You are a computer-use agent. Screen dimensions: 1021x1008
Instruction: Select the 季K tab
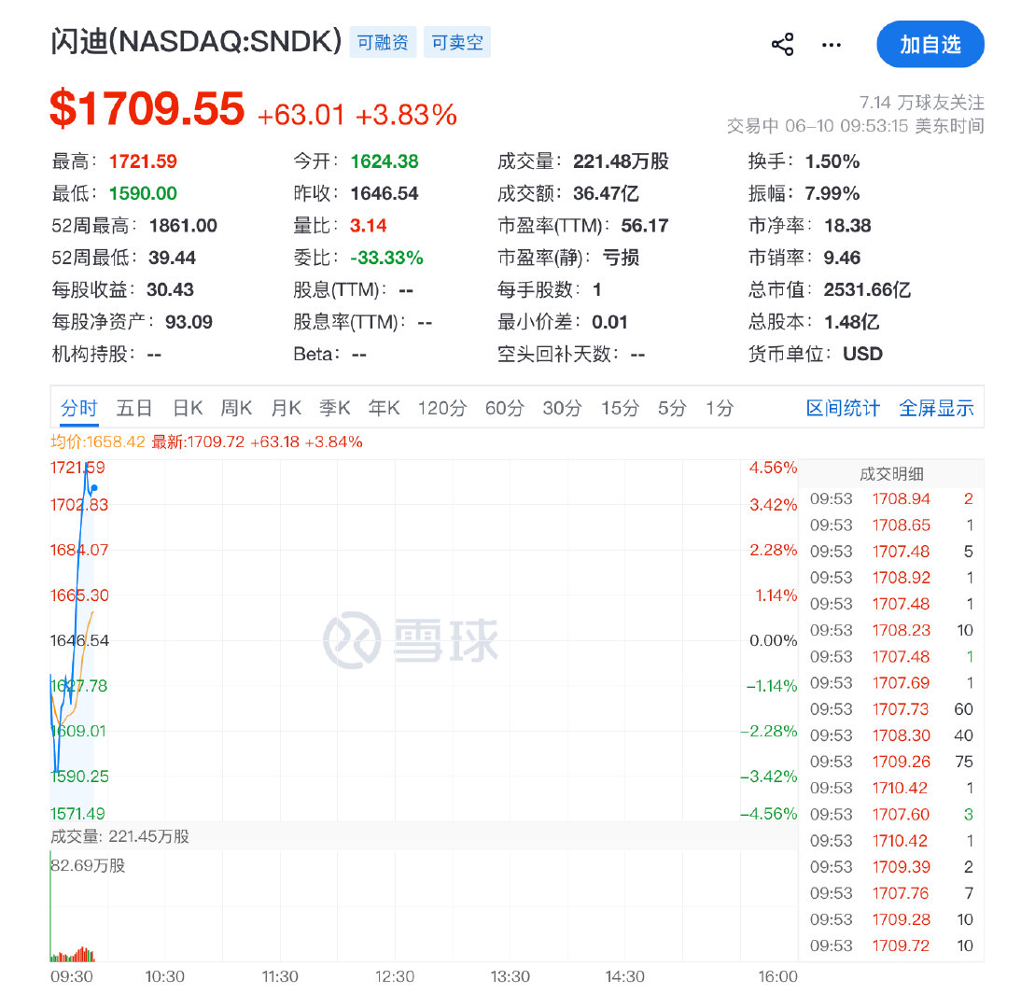click(x=335, y=408)
